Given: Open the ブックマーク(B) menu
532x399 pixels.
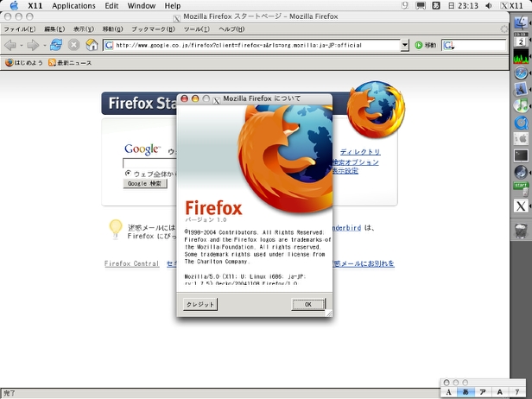Looking at the screenshot, I should click(153, 29).
